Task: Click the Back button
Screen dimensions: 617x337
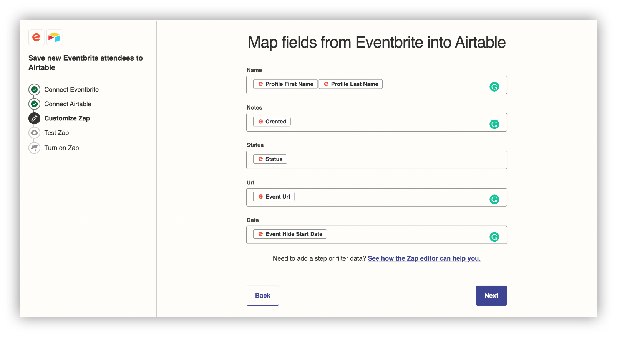Action: (x=263, y=296)
